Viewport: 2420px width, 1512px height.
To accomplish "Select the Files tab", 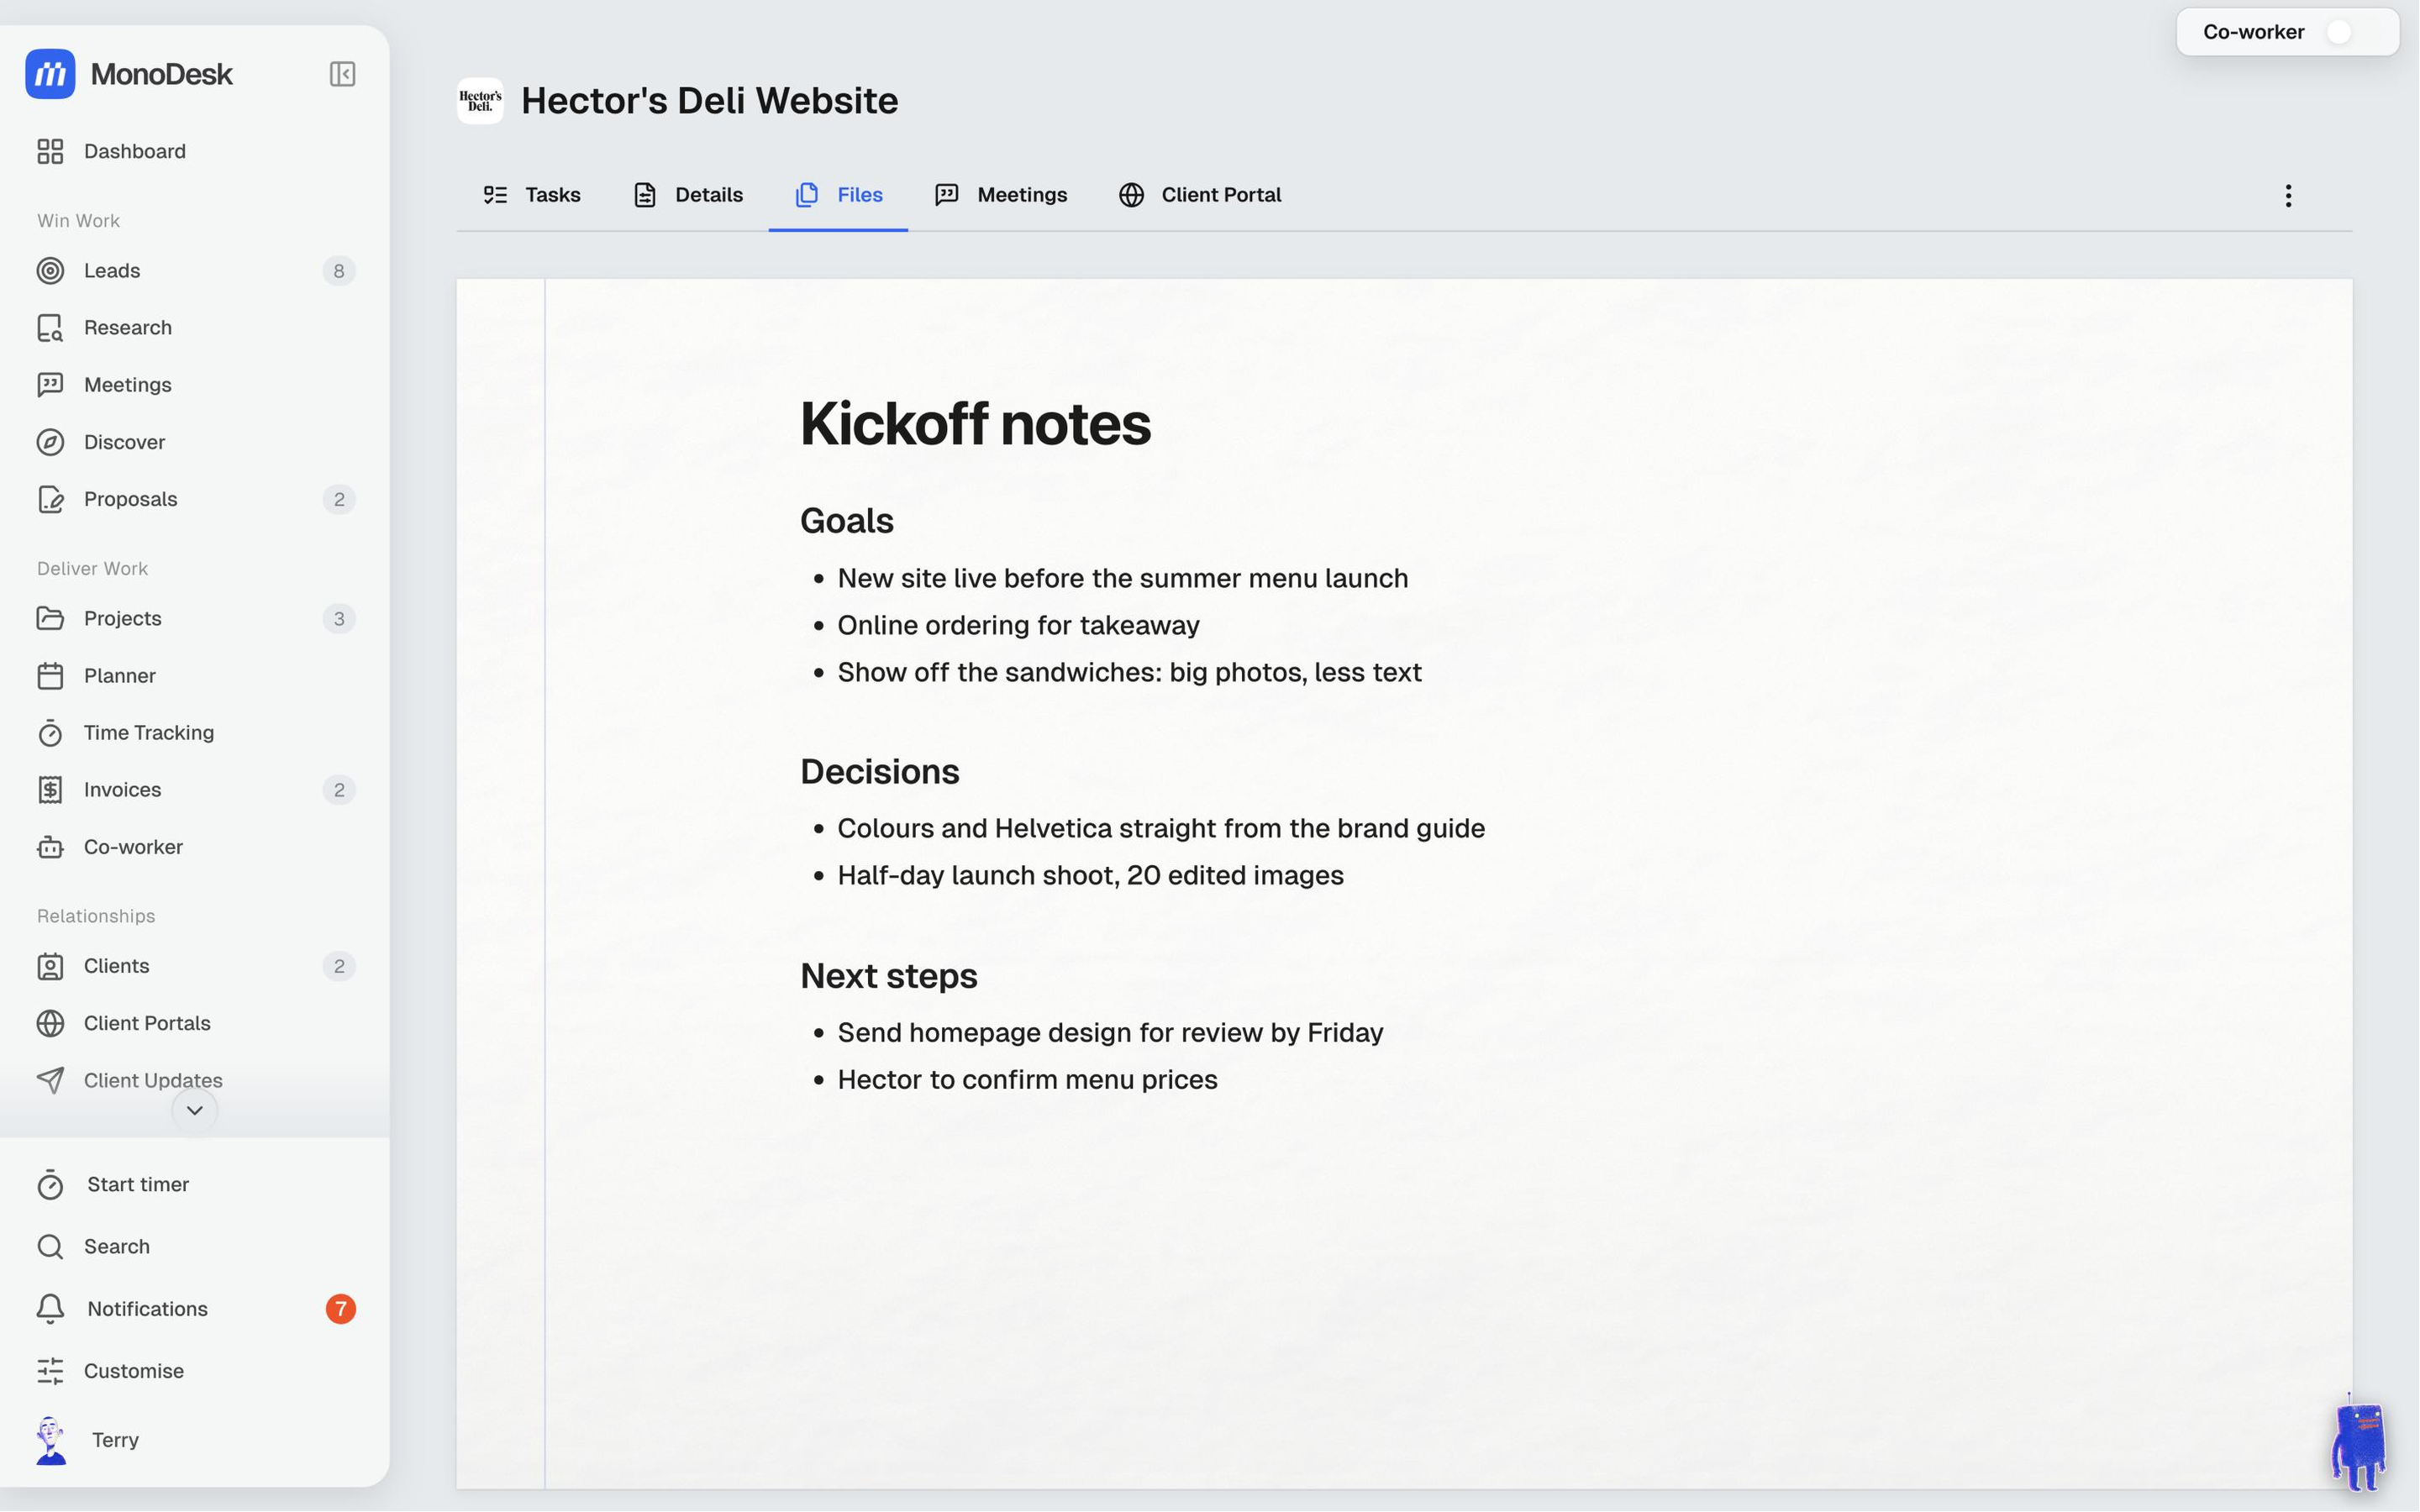I will [x=839, y=195].
